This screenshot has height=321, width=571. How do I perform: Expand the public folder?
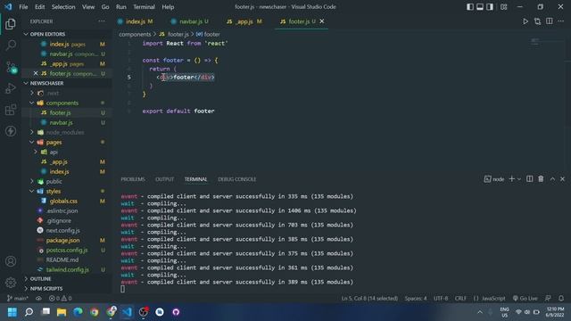pos(32,182)
